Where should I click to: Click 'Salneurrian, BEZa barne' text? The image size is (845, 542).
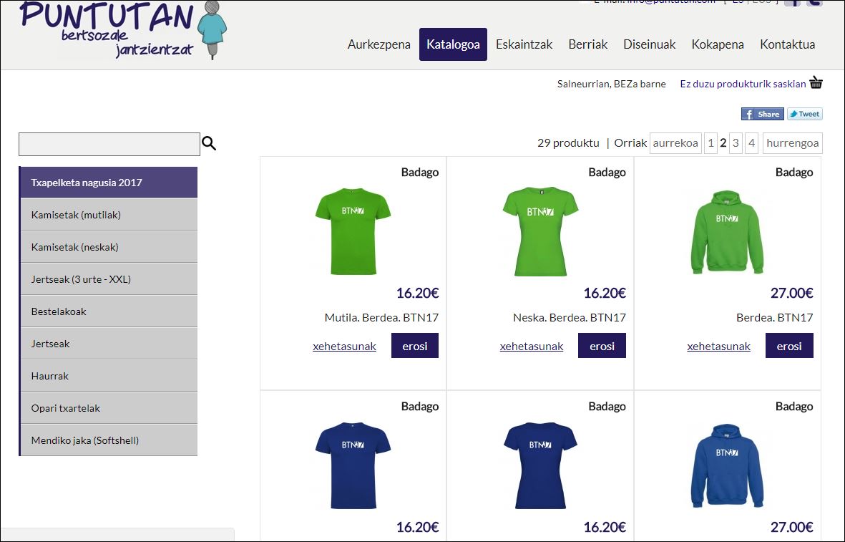click(x=611, y=84)
